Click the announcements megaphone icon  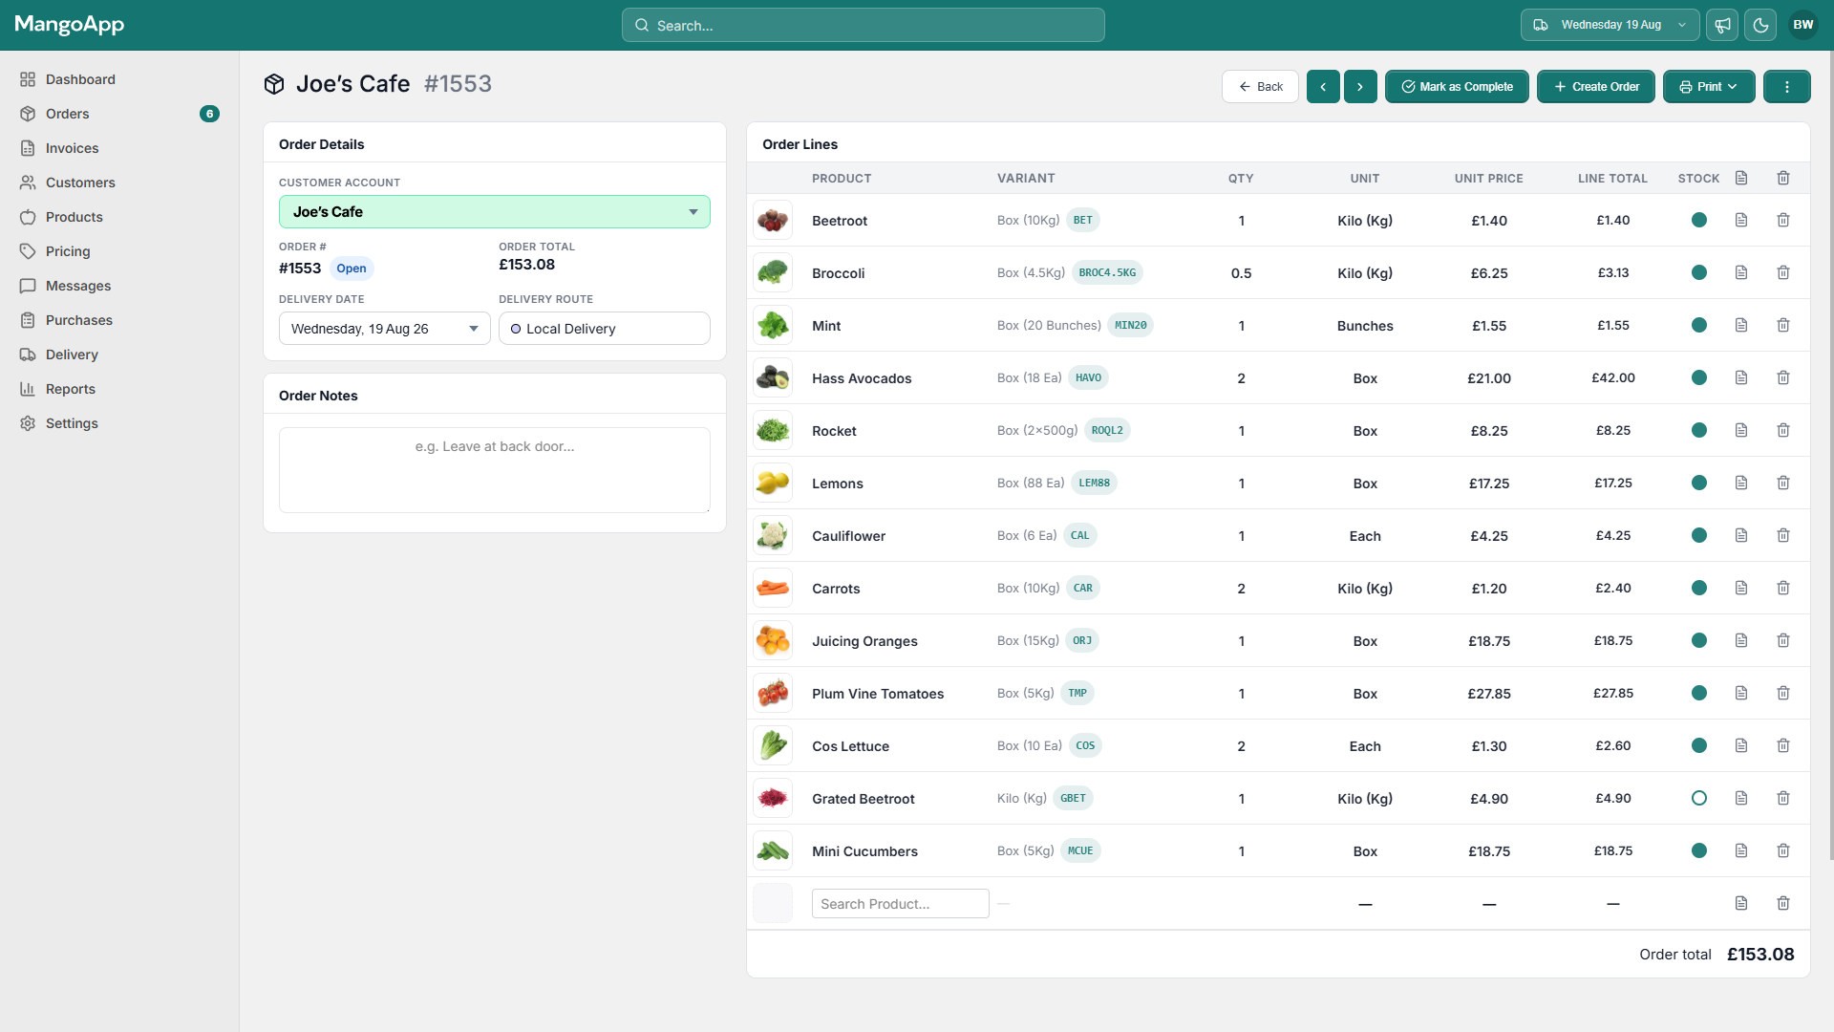(1722, 25)
